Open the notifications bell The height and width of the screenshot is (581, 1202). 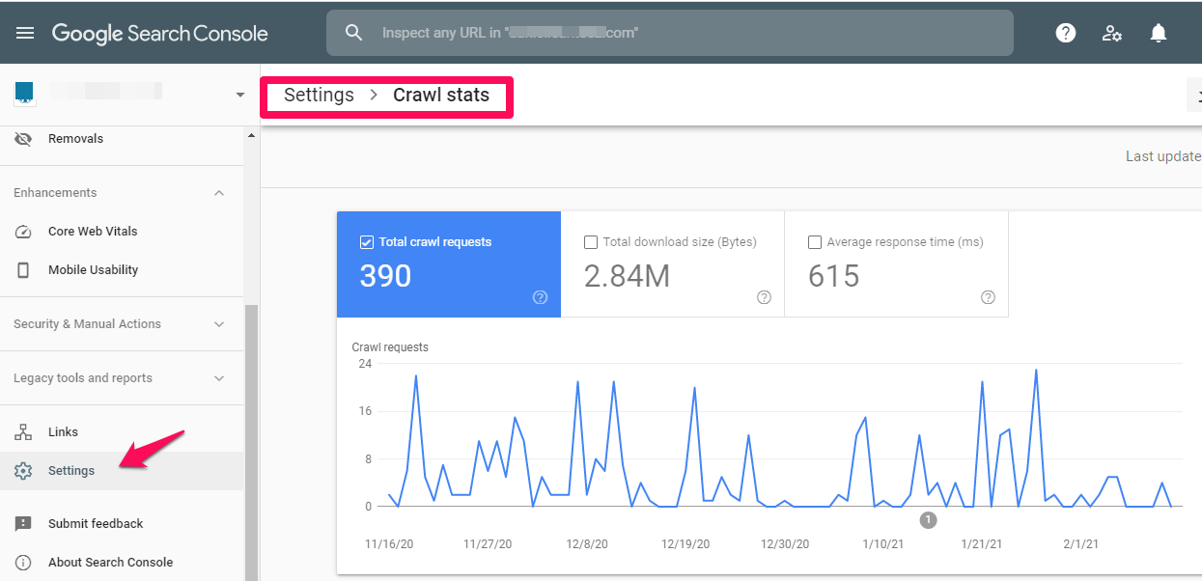tap(1159, 33)
